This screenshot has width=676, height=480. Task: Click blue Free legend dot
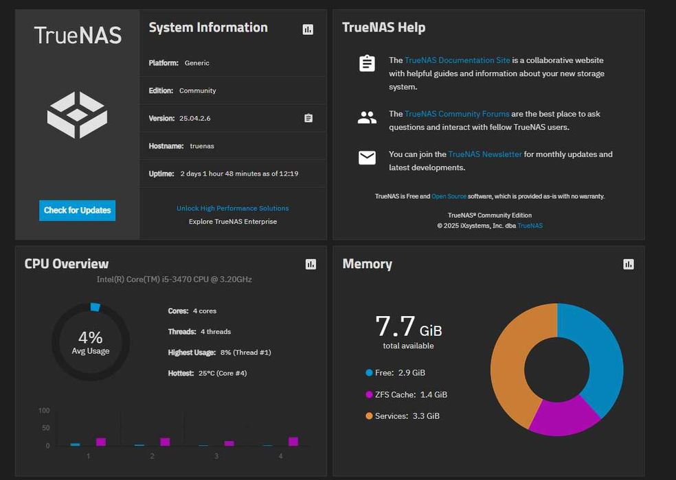click(369, 373)
